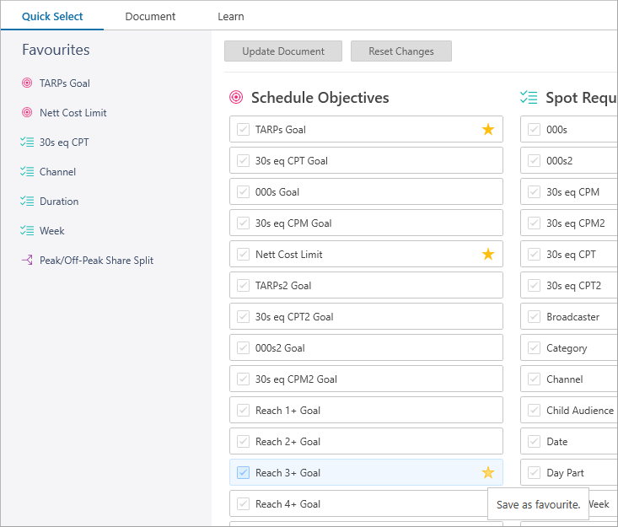
Task: Remove favourite star on TARPs Goal row
Action: tap(488, 129)
